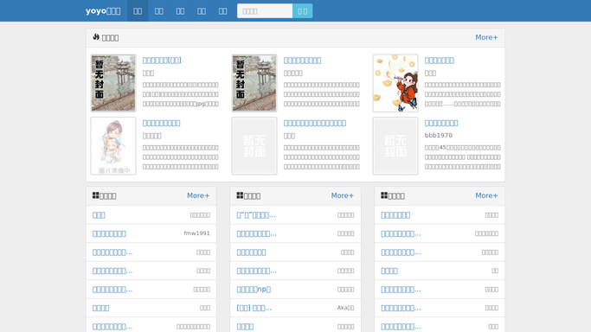
Task: Click the flame icon in the hot section header
Action: click(x=96, y=37)
